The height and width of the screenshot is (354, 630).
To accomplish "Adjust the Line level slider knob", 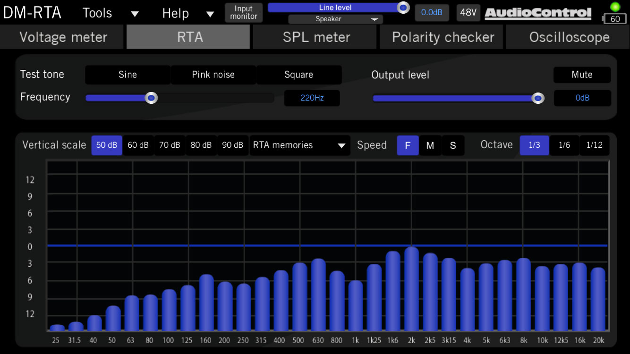I will (403, 8).
